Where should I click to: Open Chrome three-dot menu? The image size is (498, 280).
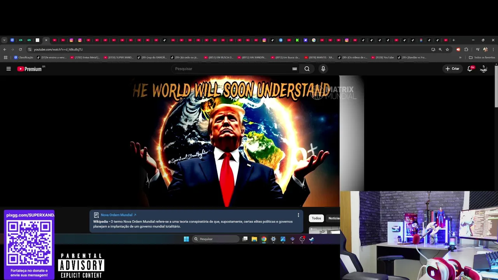point(493,49)
